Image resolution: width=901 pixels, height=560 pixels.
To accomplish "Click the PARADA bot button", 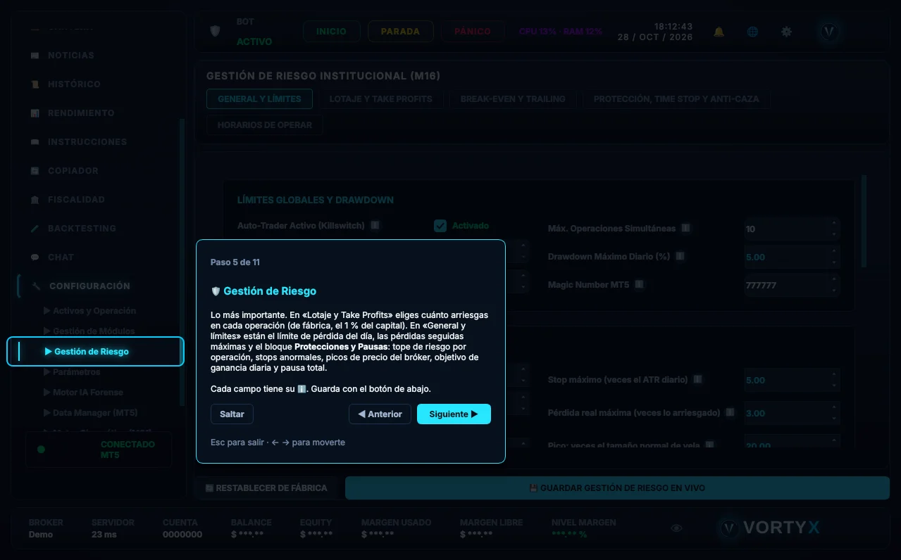I will pyautogui.click(x=400, y=32).
